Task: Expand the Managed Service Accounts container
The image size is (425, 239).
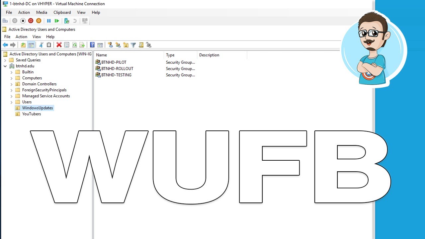Action: [x=11, y=96]
